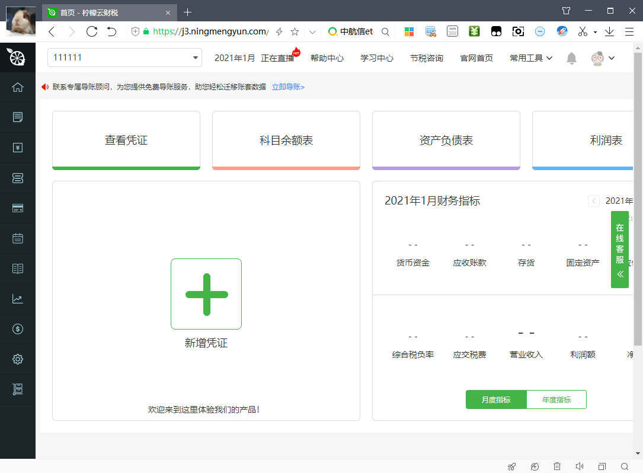The height and width of the screenshot is (473, 643).
Task: Open the 在线客服 side tab
Action: 620,249
